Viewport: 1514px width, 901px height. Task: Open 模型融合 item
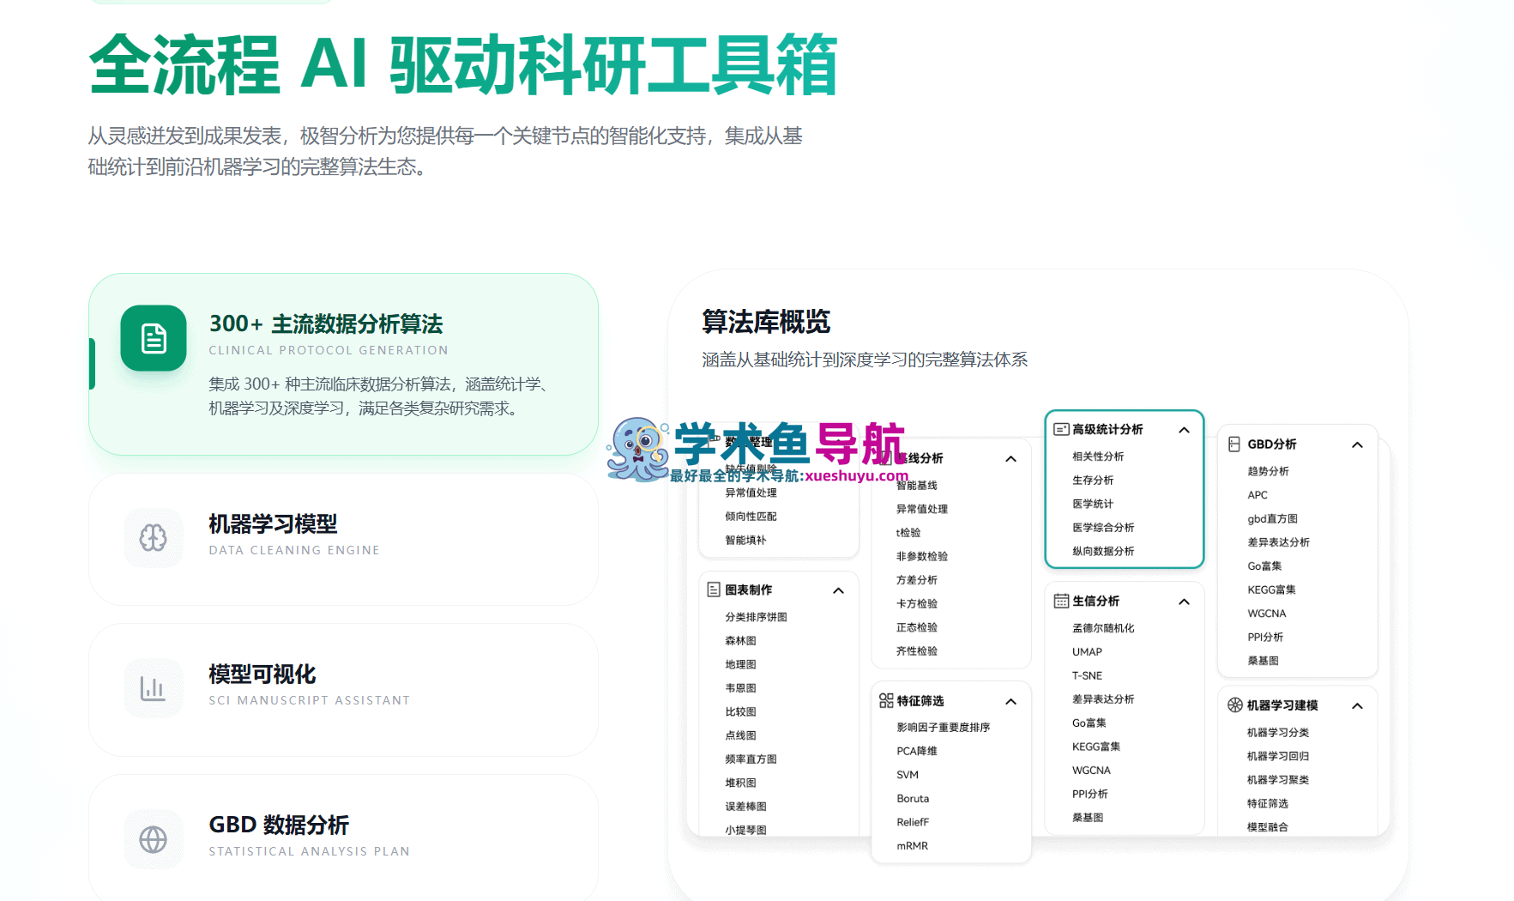click(1268, 827)
